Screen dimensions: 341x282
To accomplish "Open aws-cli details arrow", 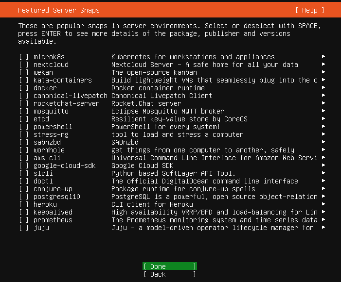I will 323,157.
